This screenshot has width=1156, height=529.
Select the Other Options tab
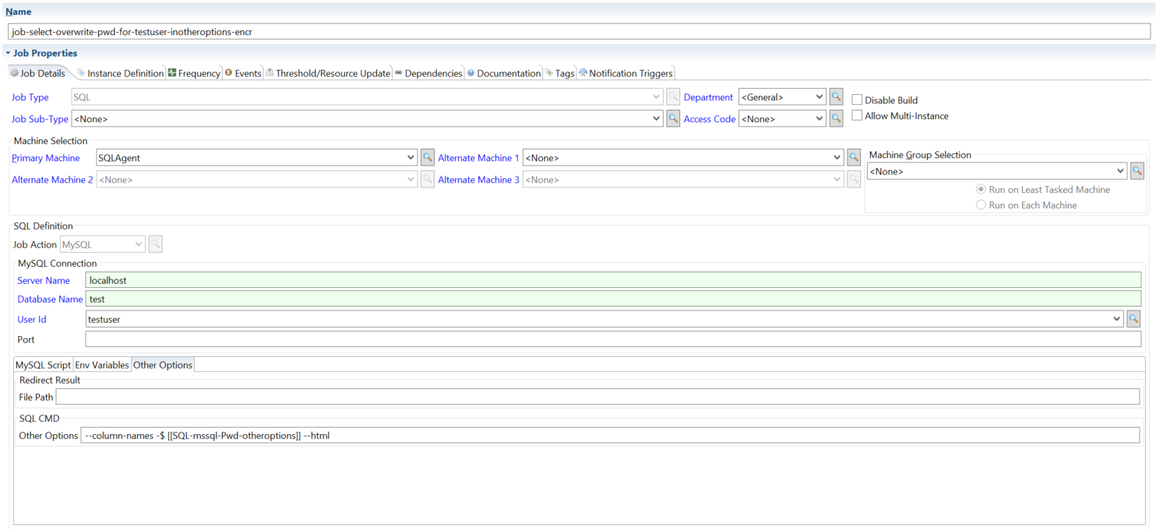coord(163,365)
